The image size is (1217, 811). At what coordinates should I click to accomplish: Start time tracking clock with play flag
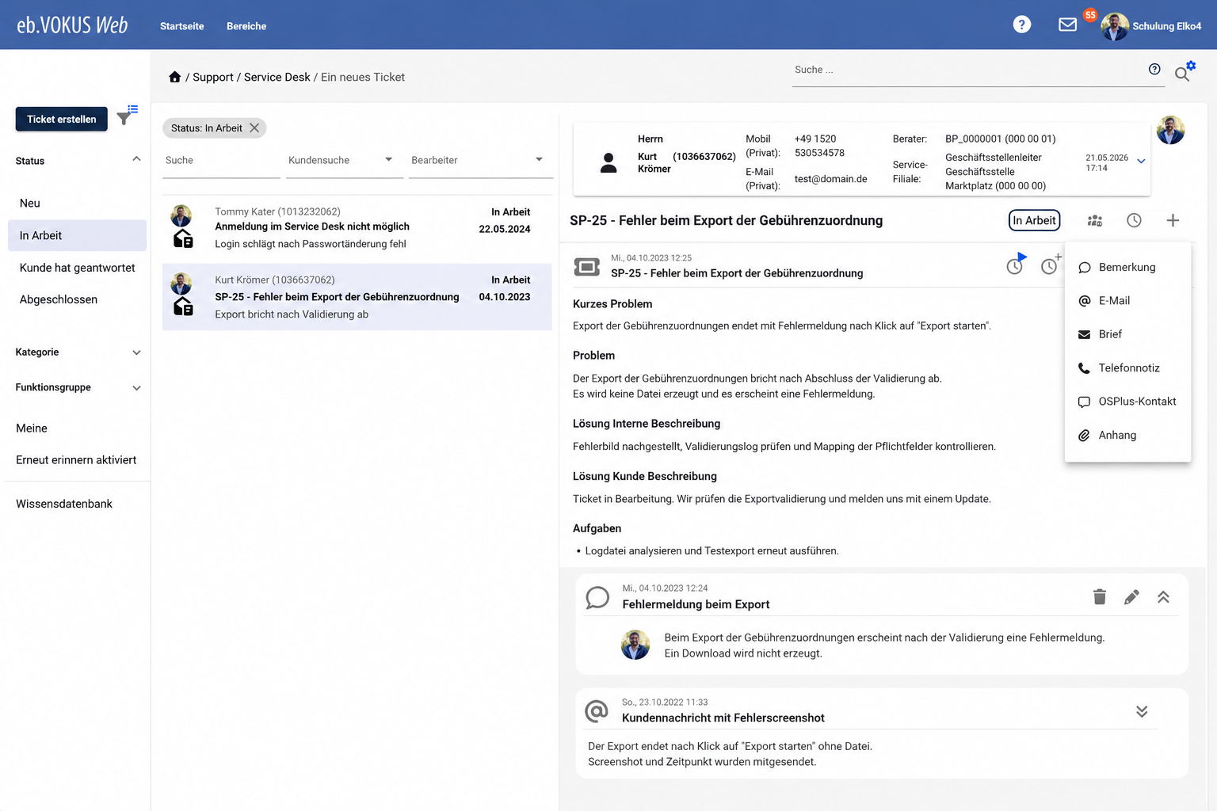click(x=1016, y=265)
